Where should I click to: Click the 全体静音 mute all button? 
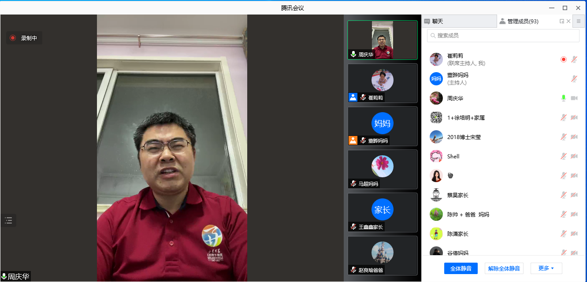click(x=461, y=268)
